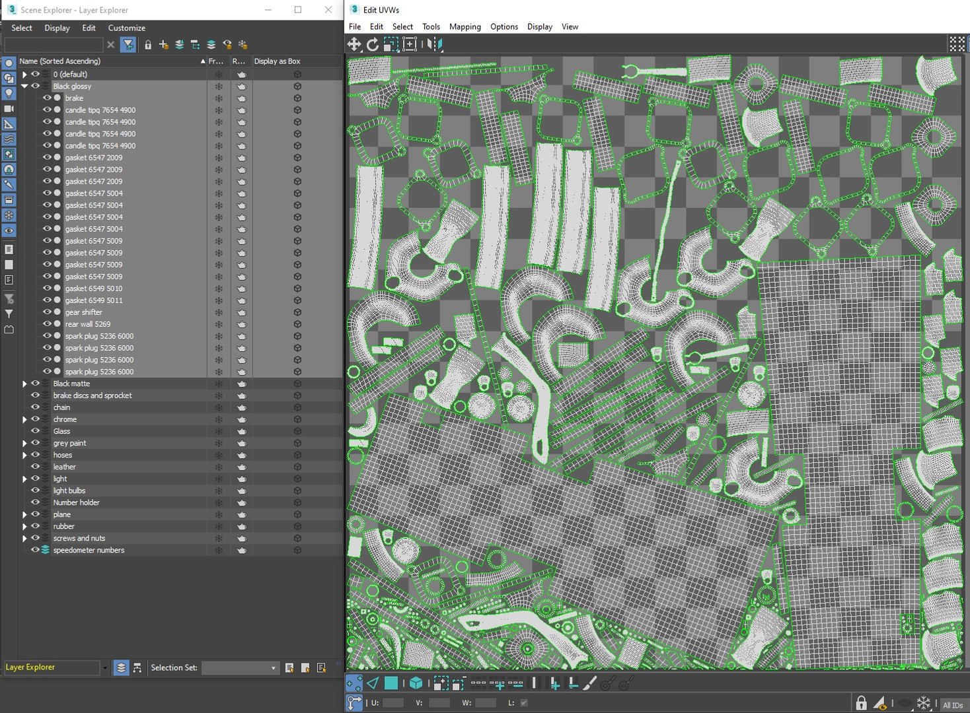The height and width of the screenshot is (713, 970).
Task: Select the Freeform mode tool icon
Action: (410, 44)
